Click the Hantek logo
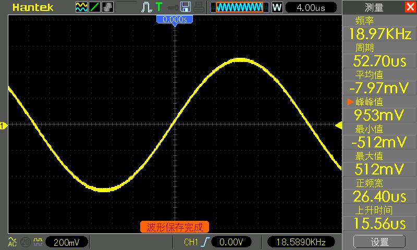 33,7
